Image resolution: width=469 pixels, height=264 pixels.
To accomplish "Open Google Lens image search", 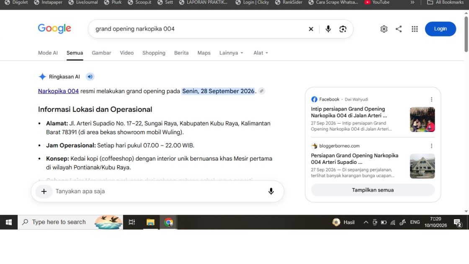I will [343, 29].
